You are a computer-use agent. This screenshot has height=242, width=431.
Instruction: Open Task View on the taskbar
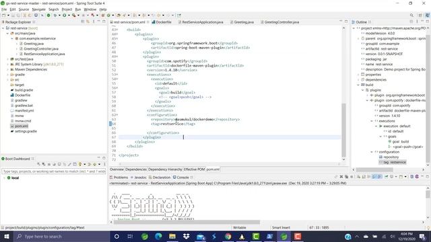130,236
